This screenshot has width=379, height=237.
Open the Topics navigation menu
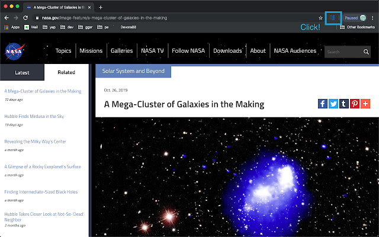(63, 51)
